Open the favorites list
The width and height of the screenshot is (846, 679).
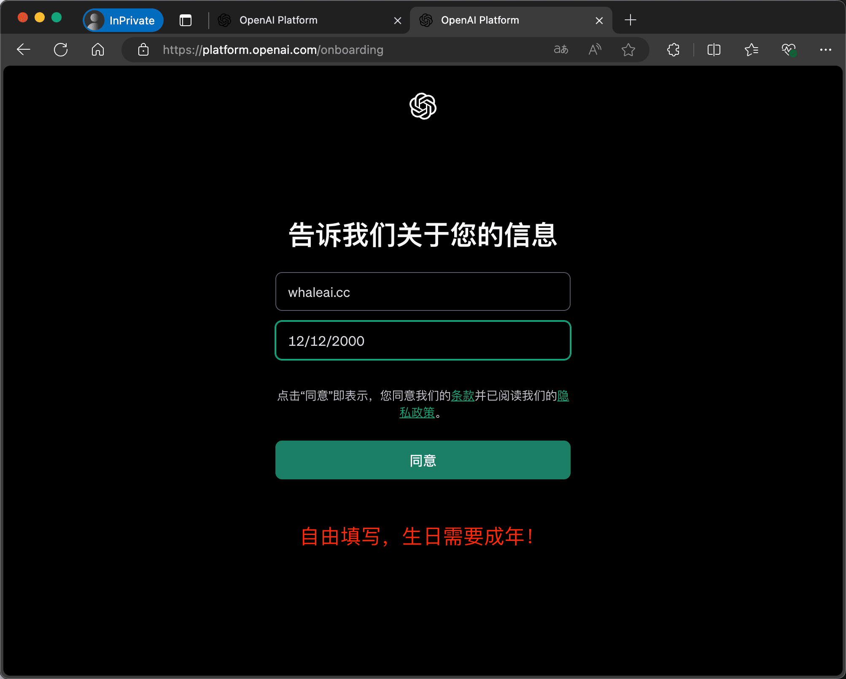(752, 50)
